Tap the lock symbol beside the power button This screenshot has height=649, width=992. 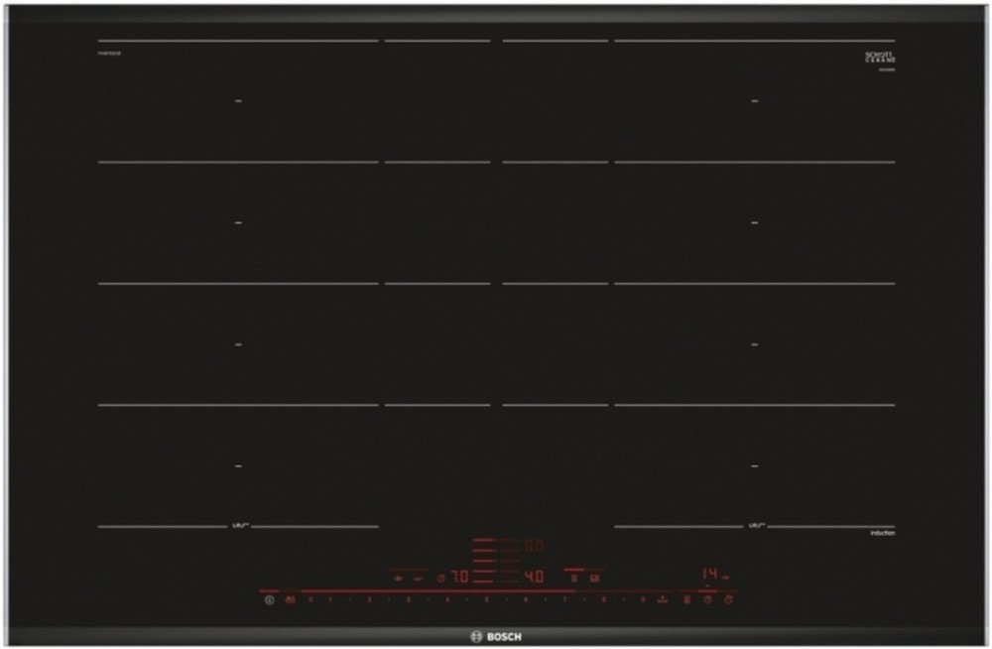(290, 599)
